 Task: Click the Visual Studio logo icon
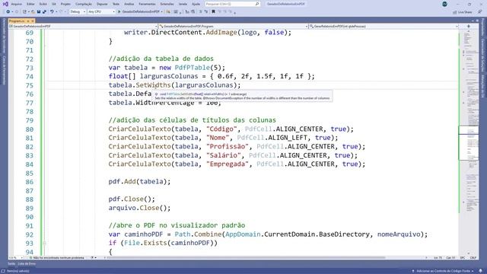(x=5, y=4)
